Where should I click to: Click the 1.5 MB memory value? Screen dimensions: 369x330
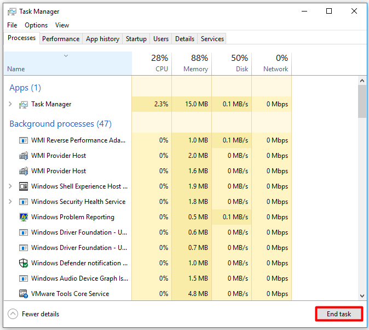198,278
